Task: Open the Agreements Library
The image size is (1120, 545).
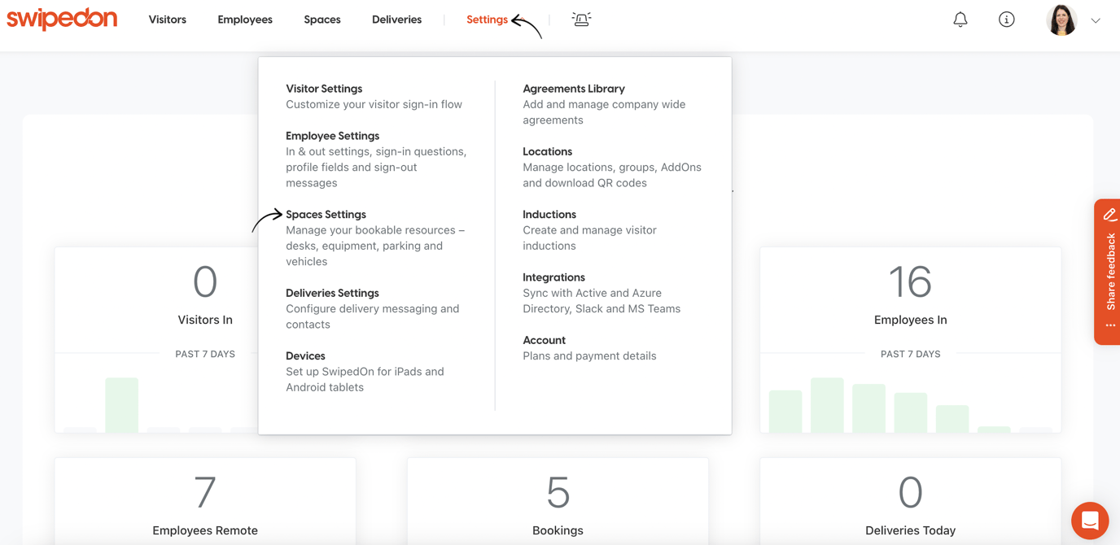Action: pyautogui.click(x=573, y=88)
